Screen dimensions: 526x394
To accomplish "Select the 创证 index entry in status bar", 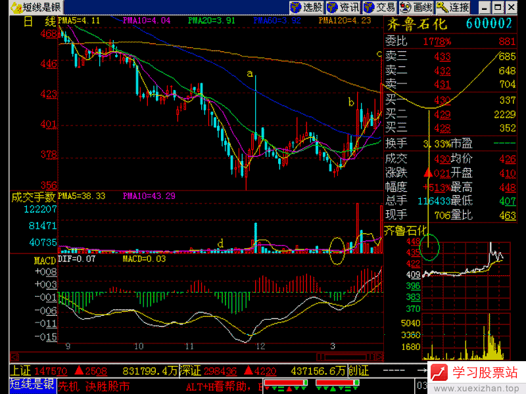I will tap(358, 370).
